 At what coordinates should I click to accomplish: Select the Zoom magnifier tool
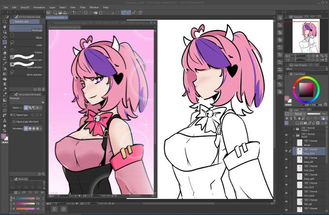pyautogui.click(x=4, y=22)
